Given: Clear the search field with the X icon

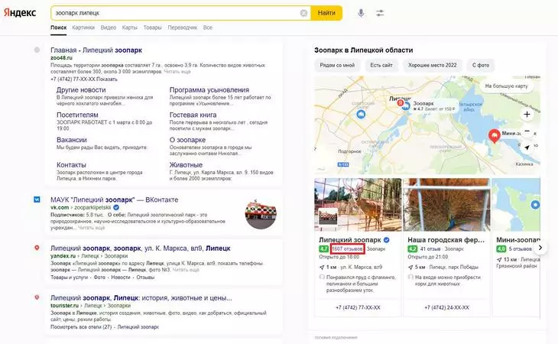Looking at the screenshot, I should tap(303, 13).
